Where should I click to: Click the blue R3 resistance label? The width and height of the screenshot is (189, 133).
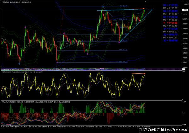tap(170, 5)
